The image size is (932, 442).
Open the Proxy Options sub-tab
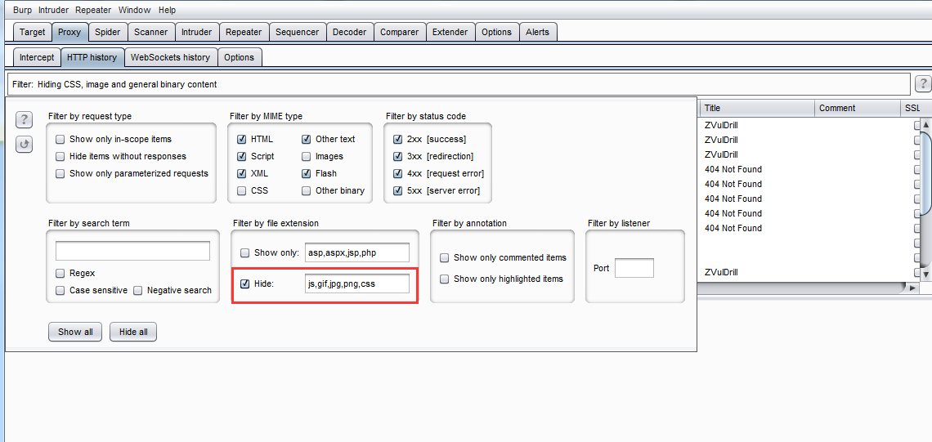[x=240, y=58]
